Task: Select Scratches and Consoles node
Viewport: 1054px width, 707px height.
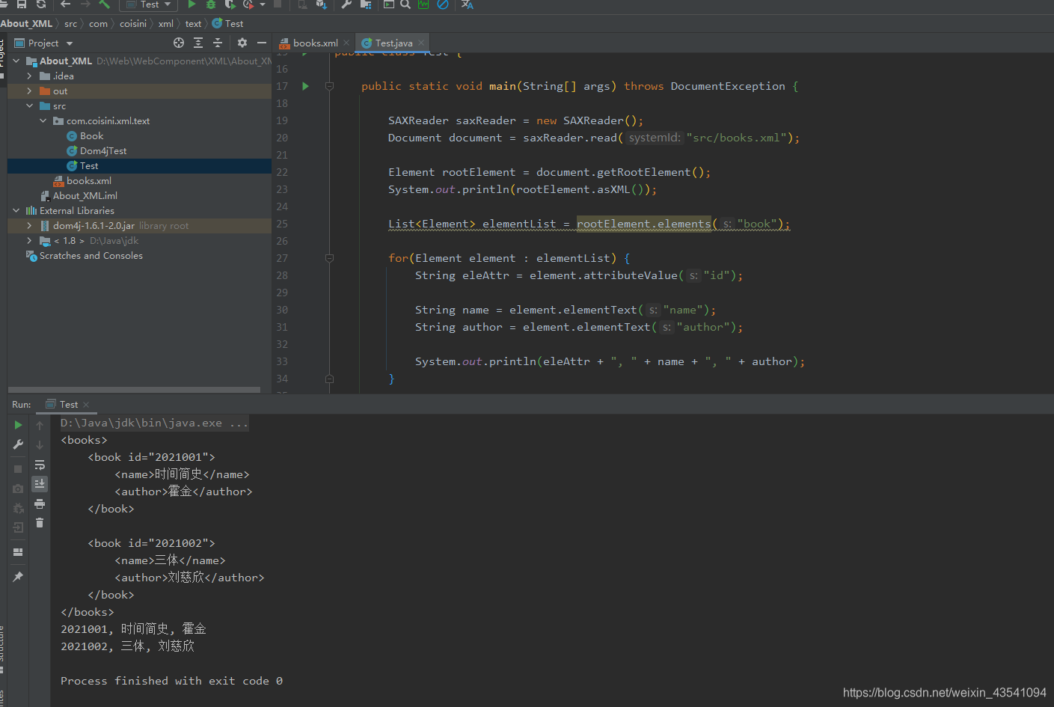Action: click(91, 255)
